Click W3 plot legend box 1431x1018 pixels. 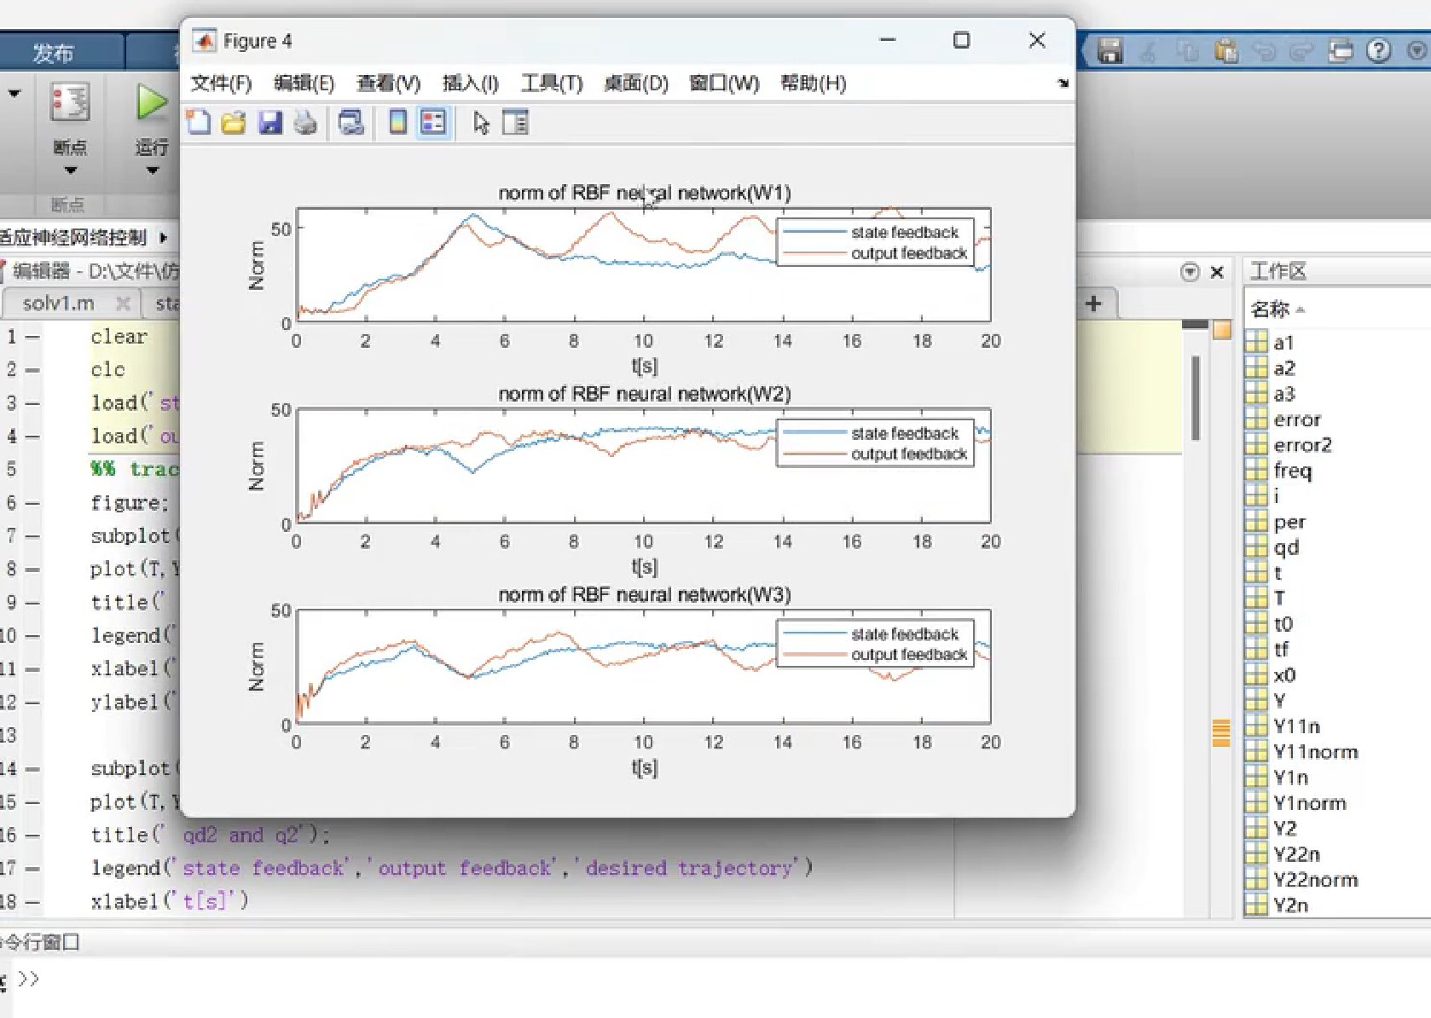click(x=875, y=644)
